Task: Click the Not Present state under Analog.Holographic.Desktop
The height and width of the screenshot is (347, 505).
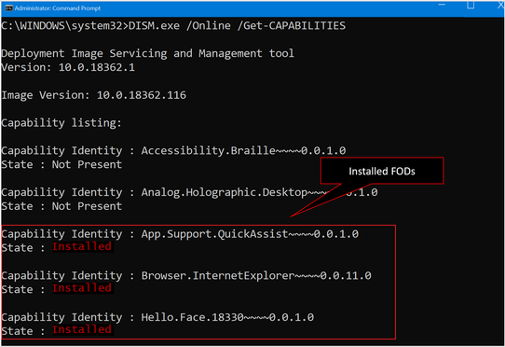Action: (x=87, y=206)
